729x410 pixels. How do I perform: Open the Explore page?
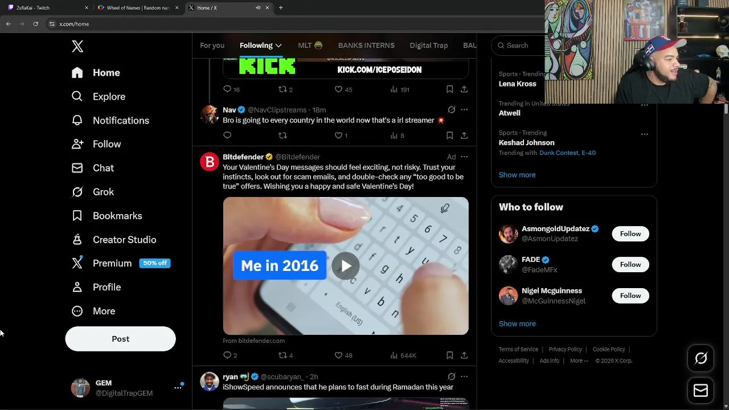click(98, 97)
